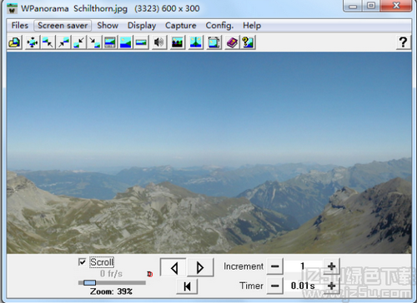417x303 pixels.
Task: Maximize the WPanorama window
Action: pyautogui.click(x=371, y=6)
